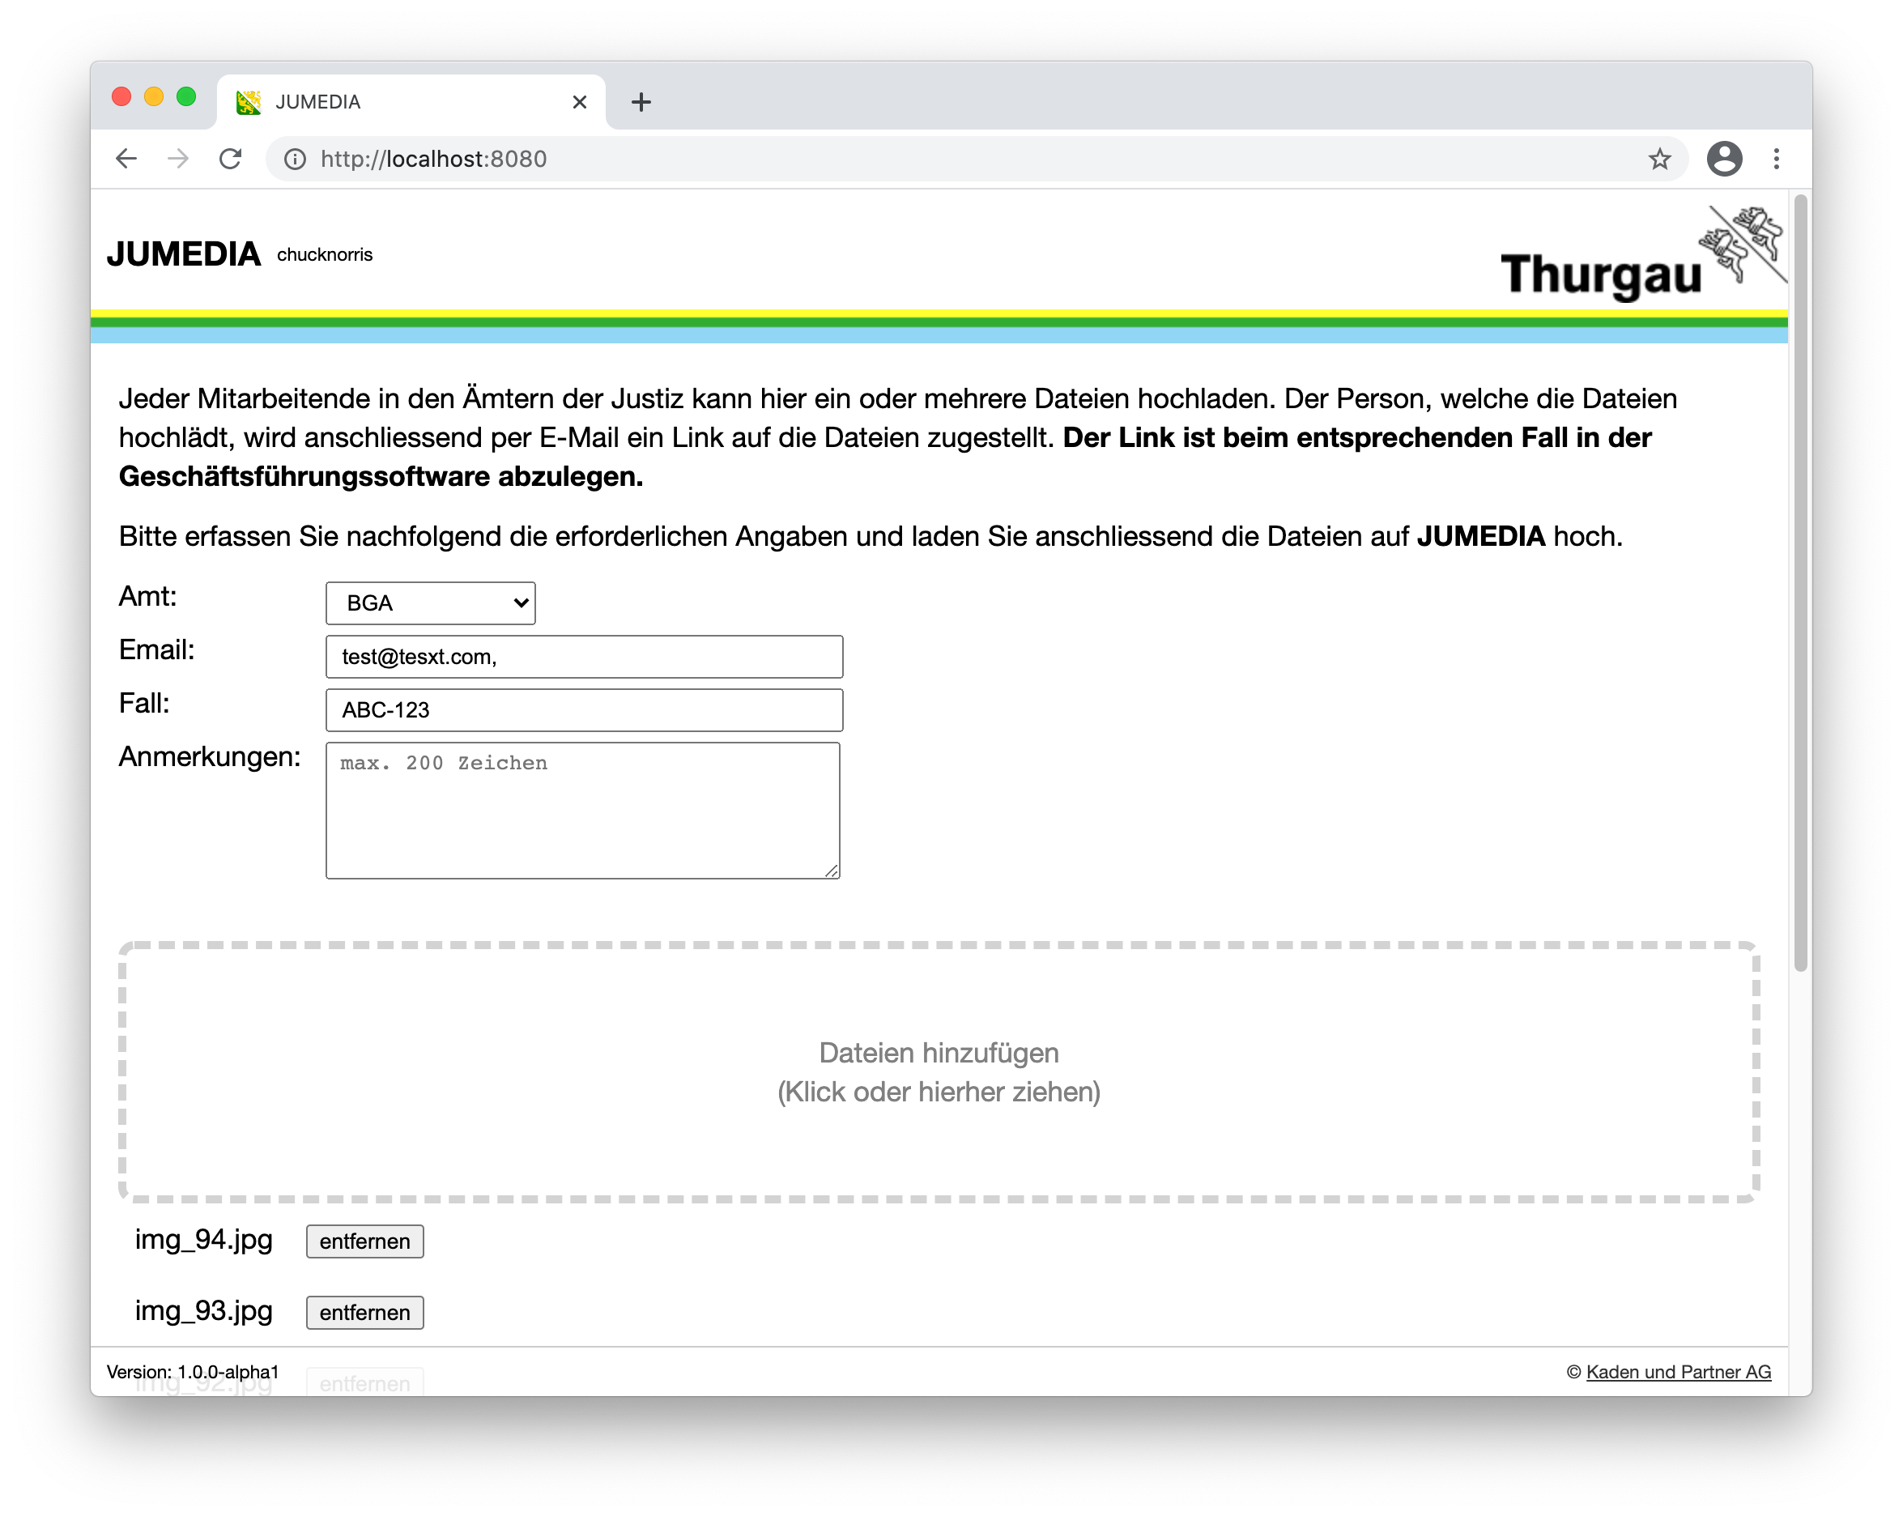Close the JUMEDIA tab
The height and width of the screenshot is (1516, 1903).
click(579, 102)
